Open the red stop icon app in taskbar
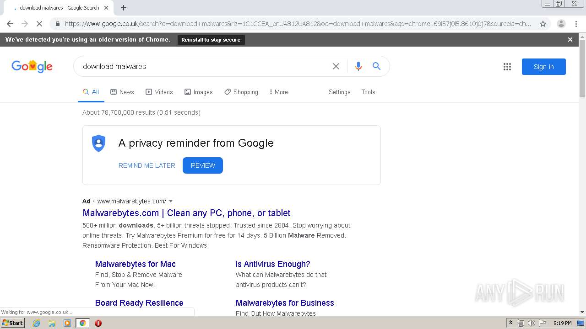Image resolution: width=586 pixels, height=329 pixels. pyautogui.click(x=98, y=323)
